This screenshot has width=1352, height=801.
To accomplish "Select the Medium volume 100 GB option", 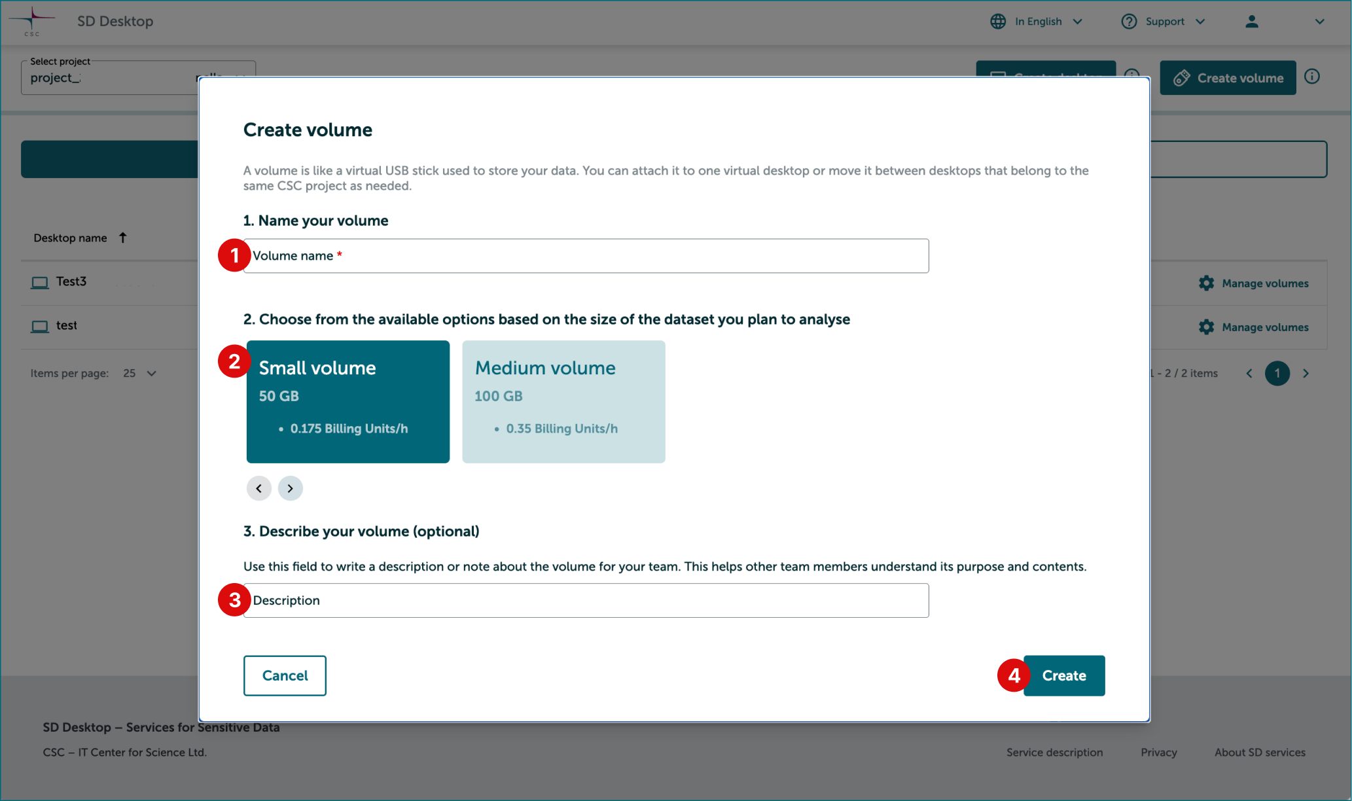I will click(x=563, y=402).
